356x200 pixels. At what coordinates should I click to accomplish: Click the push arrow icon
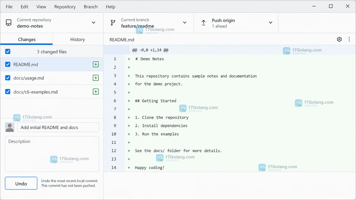click(x=204, y=23)
